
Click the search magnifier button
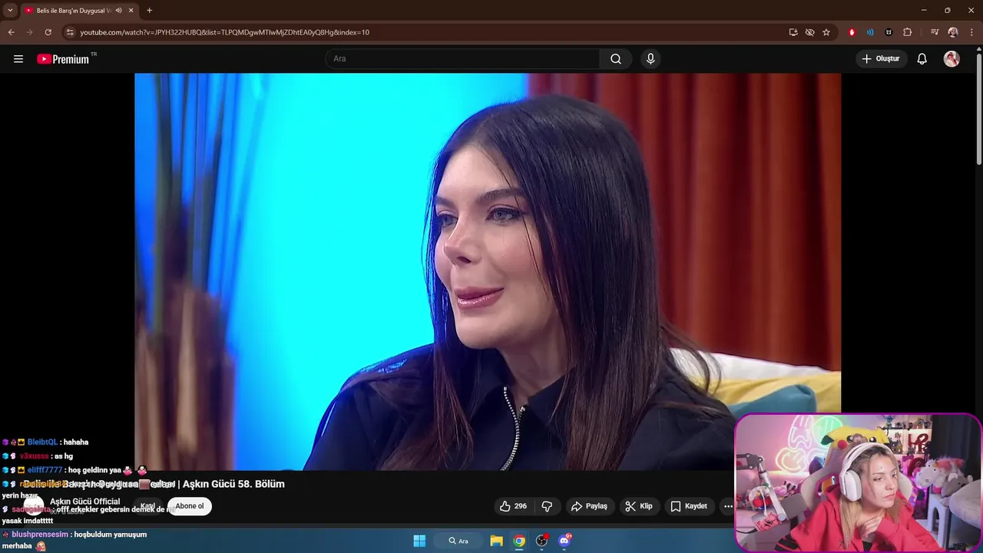[616, 59]
